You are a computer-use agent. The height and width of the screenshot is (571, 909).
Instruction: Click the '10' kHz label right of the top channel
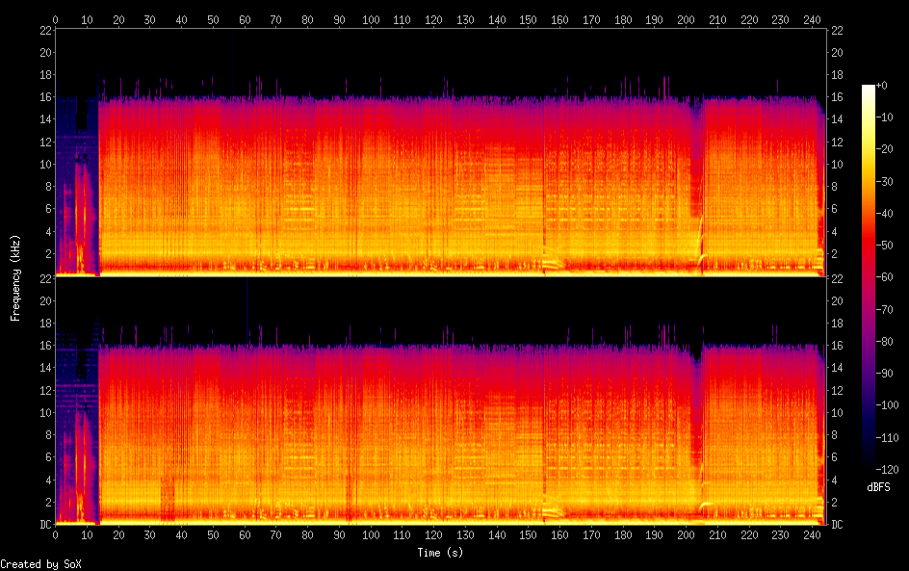838,165
